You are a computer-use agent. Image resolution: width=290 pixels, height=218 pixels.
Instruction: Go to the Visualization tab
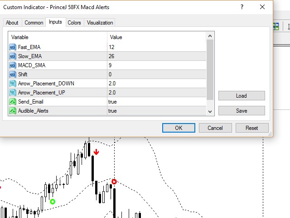click(x=100, y=23)
